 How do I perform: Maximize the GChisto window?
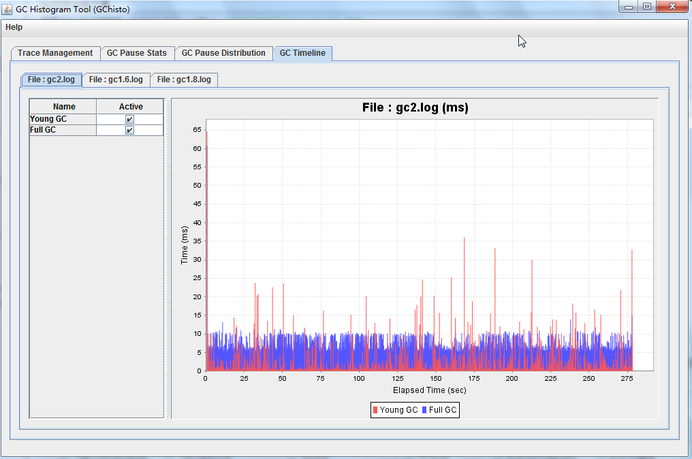point(647,7)
